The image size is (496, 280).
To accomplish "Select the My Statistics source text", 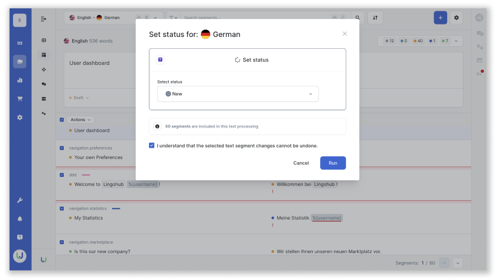I will click(x=88, y=217).
